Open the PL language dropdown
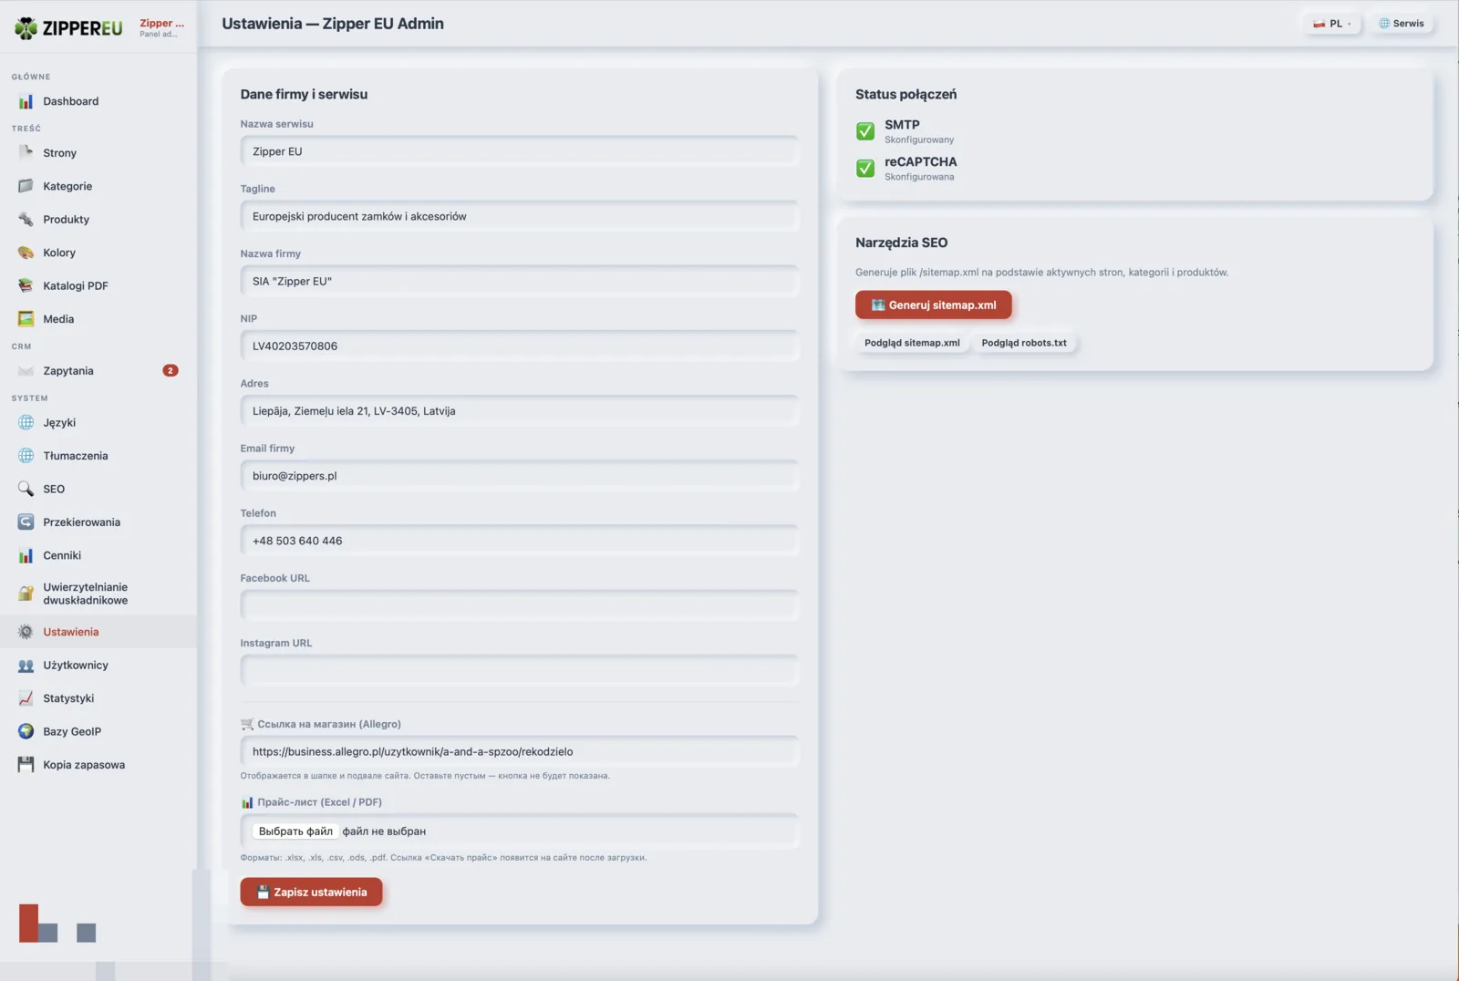The height and width of the screenshot is (981, 1459). coord(1332,24)
